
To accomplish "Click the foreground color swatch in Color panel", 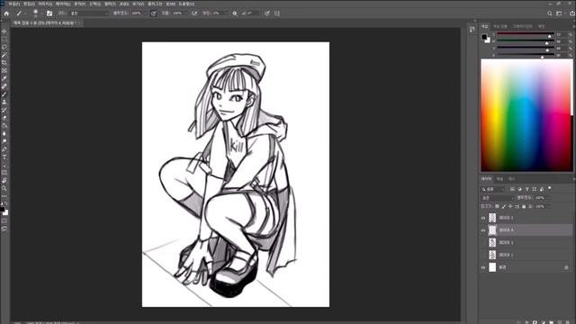I will point(484,37).
